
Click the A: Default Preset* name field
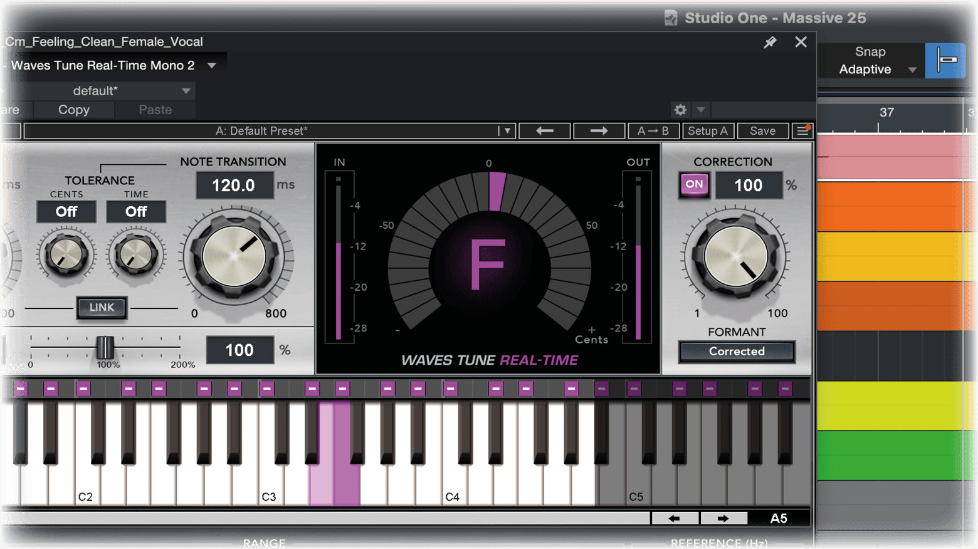point(261,131)
